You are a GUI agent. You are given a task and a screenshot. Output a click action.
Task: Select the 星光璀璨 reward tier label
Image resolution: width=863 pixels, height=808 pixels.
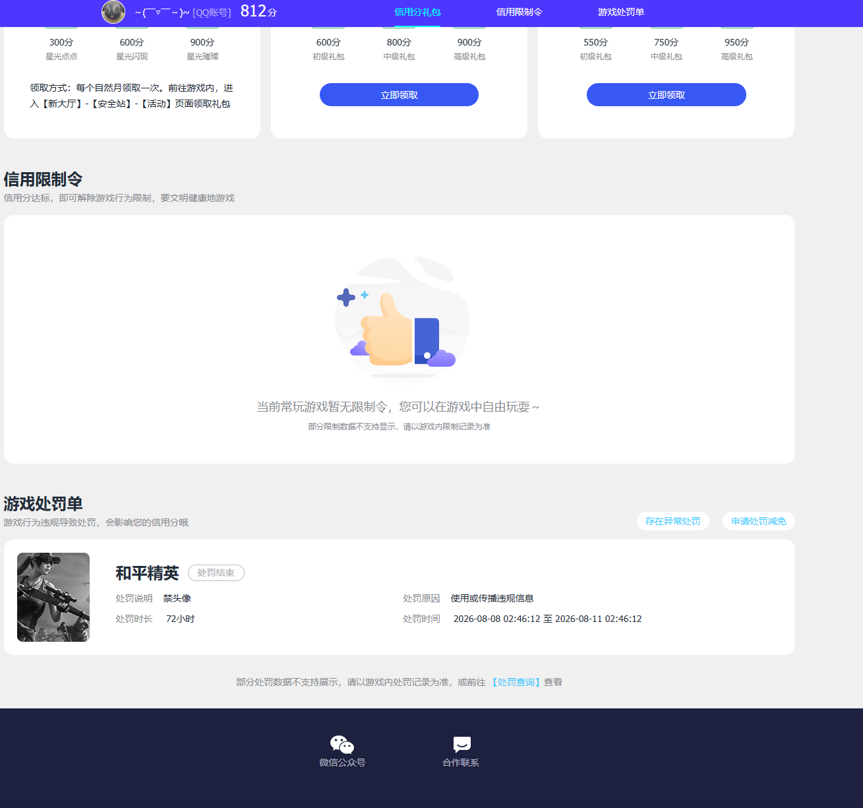coord(202,57)
